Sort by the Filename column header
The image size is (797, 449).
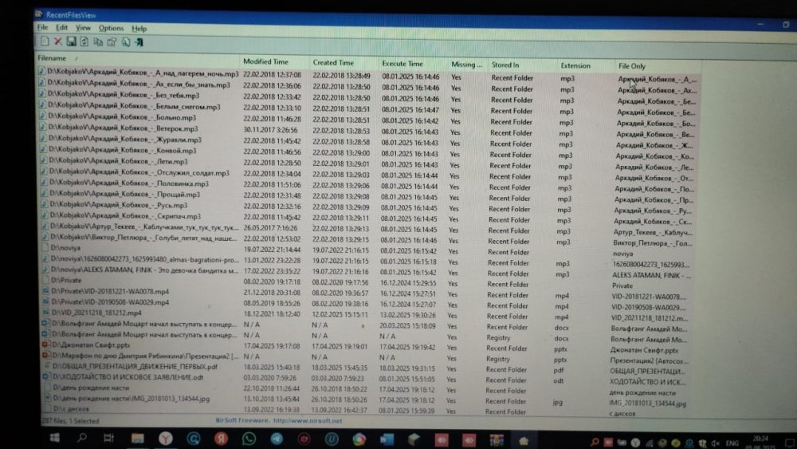[x=137, y=58]
